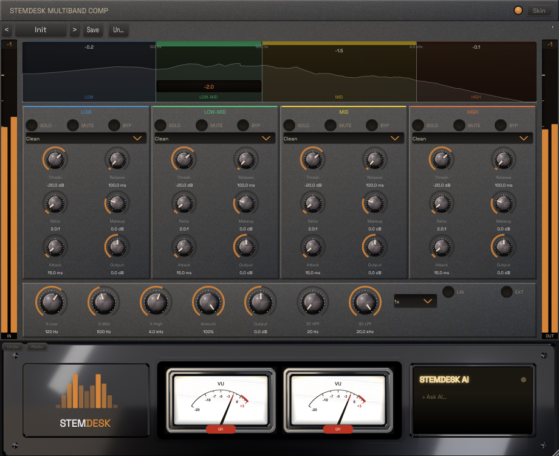Open the Init preset name selector
Screen dimensions: 559x456
(40, 30)
